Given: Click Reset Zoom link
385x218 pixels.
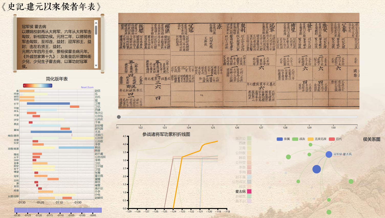Looking at the screenshot, I should point(87,87).
